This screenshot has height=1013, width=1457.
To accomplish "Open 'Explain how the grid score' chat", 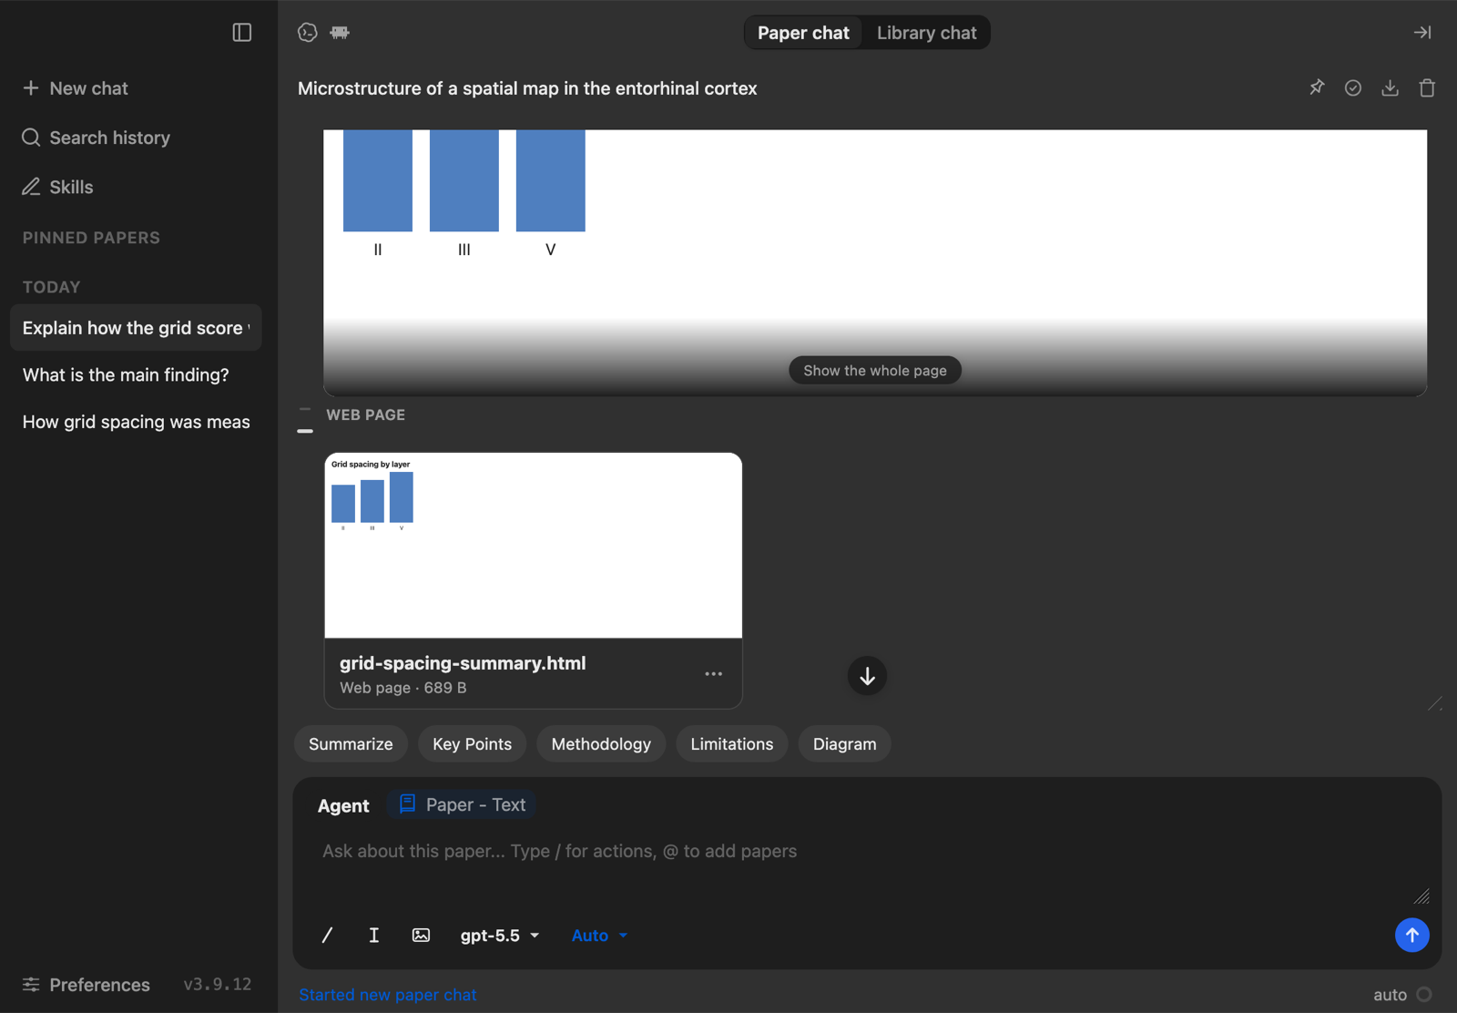I will point(136,328).
